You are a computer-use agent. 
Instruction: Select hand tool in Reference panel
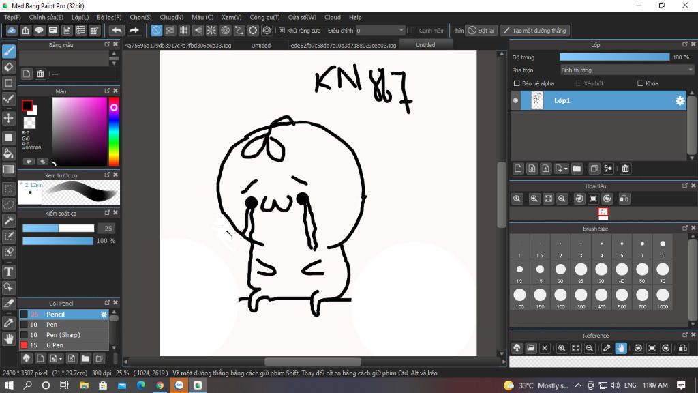(621, 348)
